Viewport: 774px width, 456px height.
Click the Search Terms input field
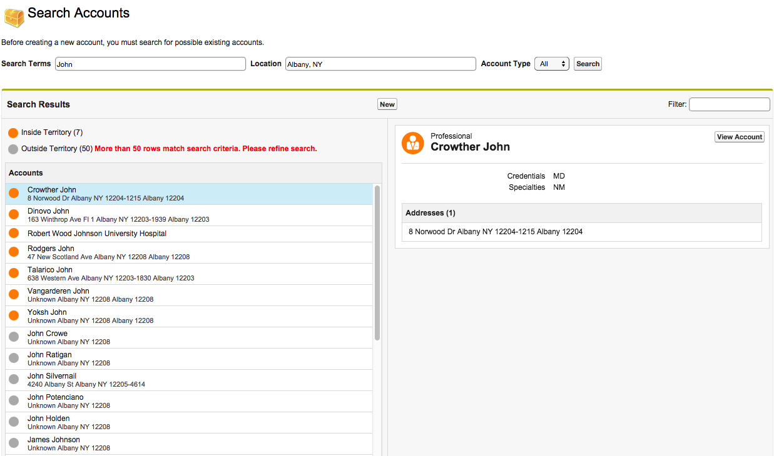tap(150, 64)
